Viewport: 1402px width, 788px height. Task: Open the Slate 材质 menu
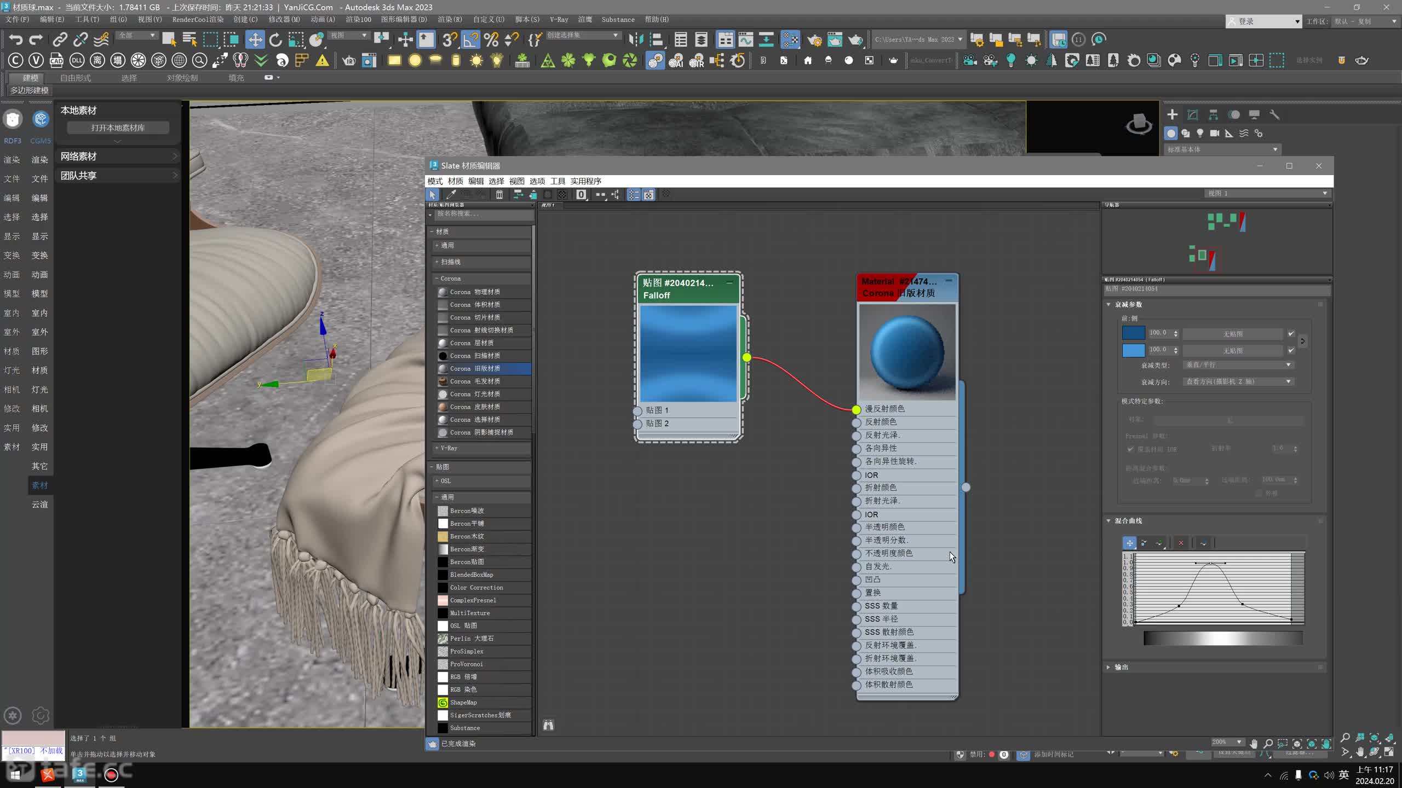tap(455, 181)
